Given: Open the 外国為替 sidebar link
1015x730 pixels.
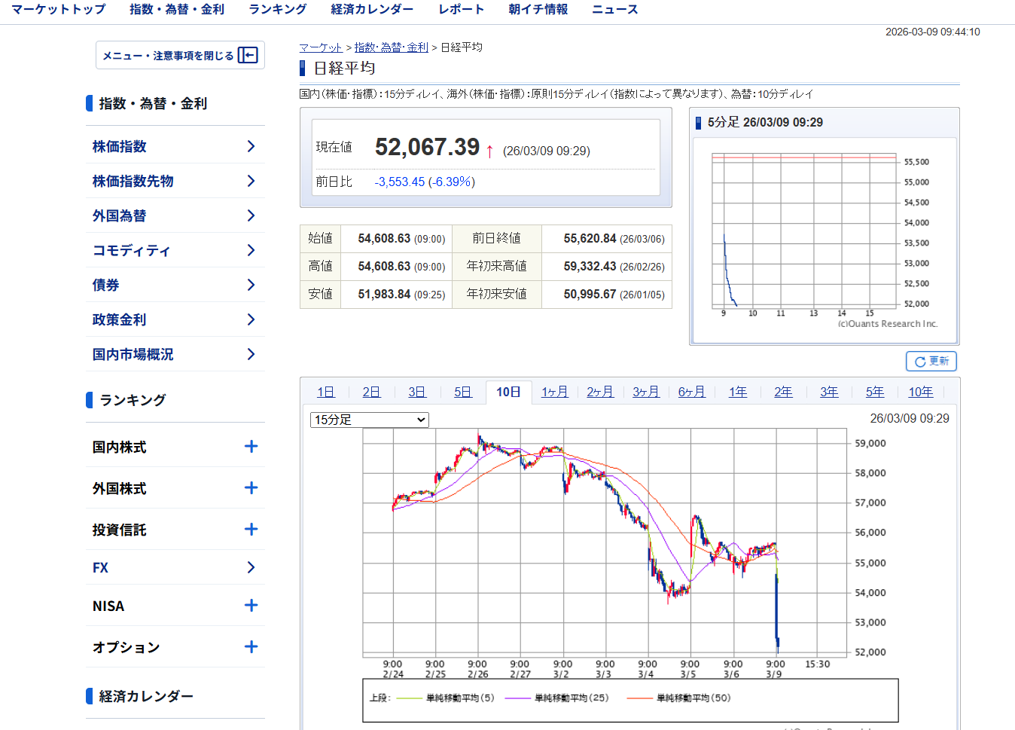Looking at the screenshot, I should click(120, 215).
